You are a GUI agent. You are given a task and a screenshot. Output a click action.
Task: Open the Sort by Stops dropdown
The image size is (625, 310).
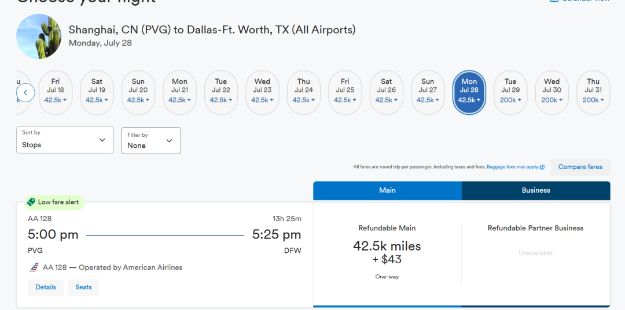65,140
